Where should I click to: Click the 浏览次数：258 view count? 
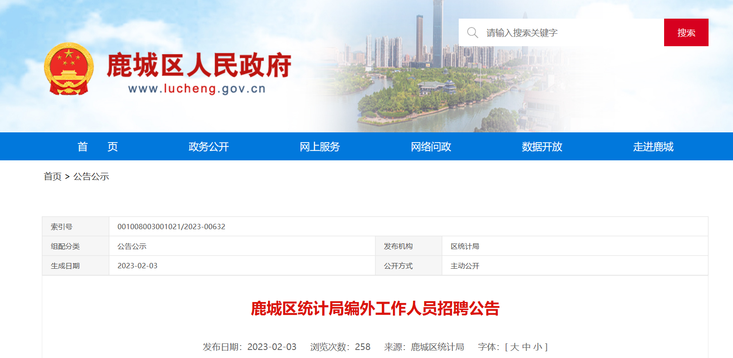click(x=340, y=347)
